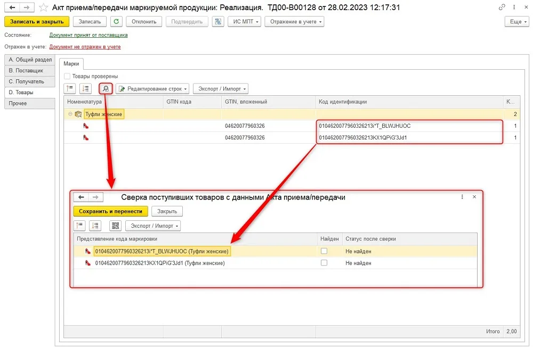The width and height of the screenshot is (533, 347).
Task: Open the main window's three-dot options menu
Action: click(x=514, y=7)
